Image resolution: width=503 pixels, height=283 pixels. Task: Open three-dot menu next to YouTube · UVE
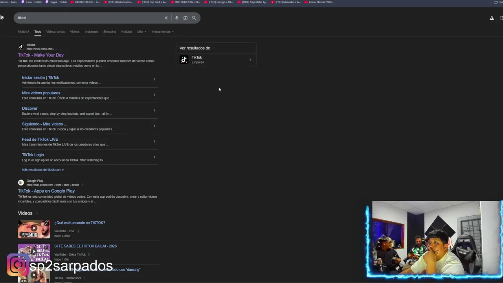[x=79, y=231]
